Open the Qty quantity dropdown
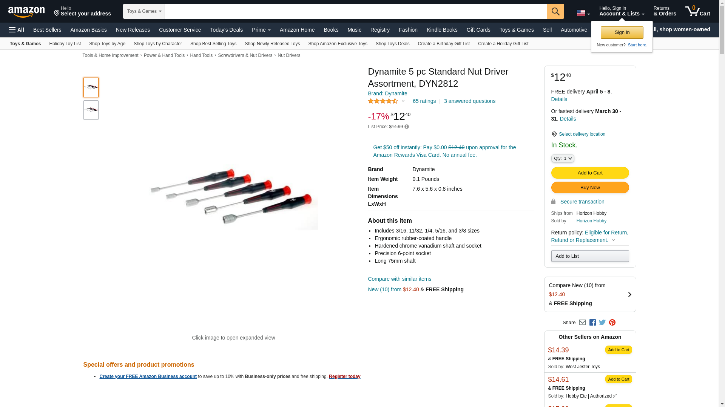725x407 pixels. pyautogui.click(x=563, y=159)
